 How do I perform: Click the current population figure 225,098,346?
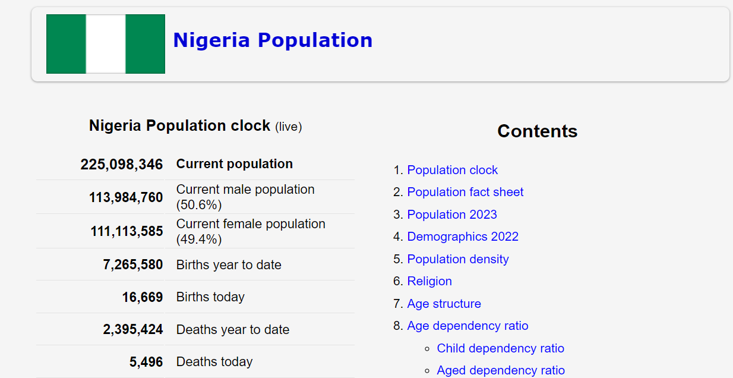[x=122, y=165]
